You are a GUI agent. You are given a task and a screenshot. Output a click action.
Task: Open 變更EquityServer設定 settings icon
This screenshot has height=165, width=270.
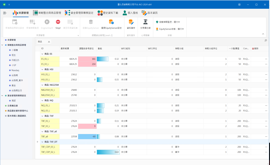(x=111, y=22)
